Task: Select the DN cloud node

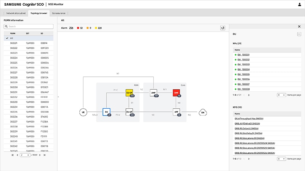Action: (203, 112)
